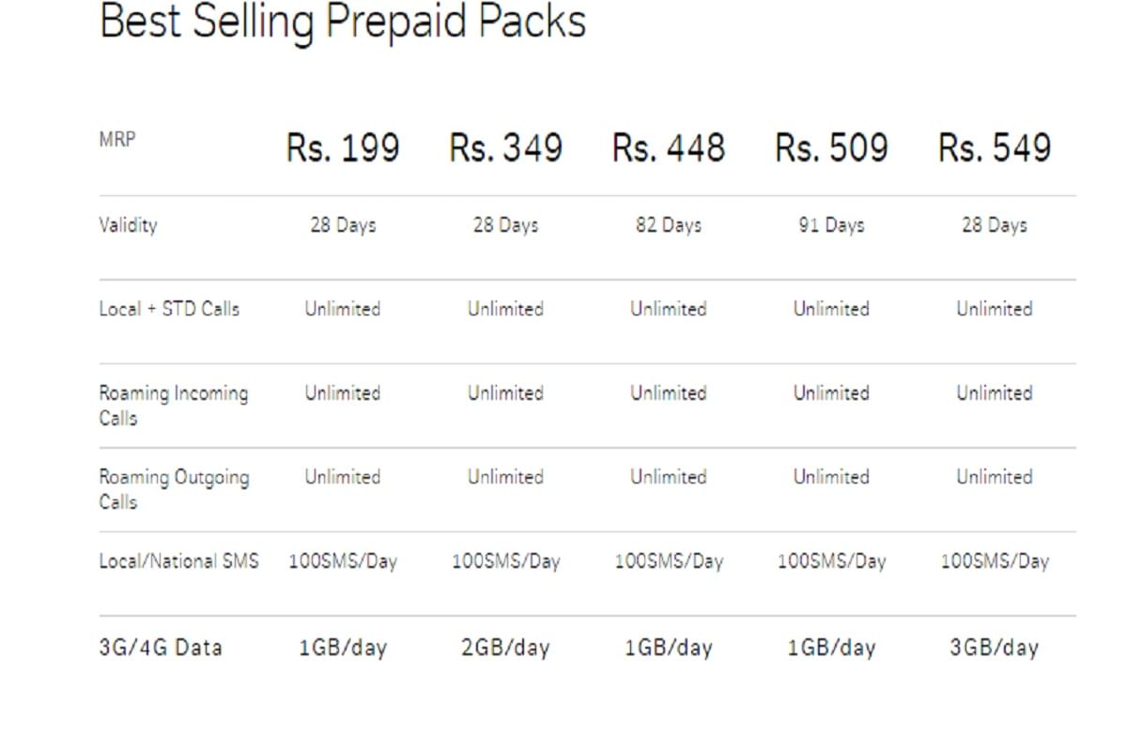This screenshot has height=751, width=1127.
Task: Click the Local + STD Calls row label
Action: click(169, 309)
